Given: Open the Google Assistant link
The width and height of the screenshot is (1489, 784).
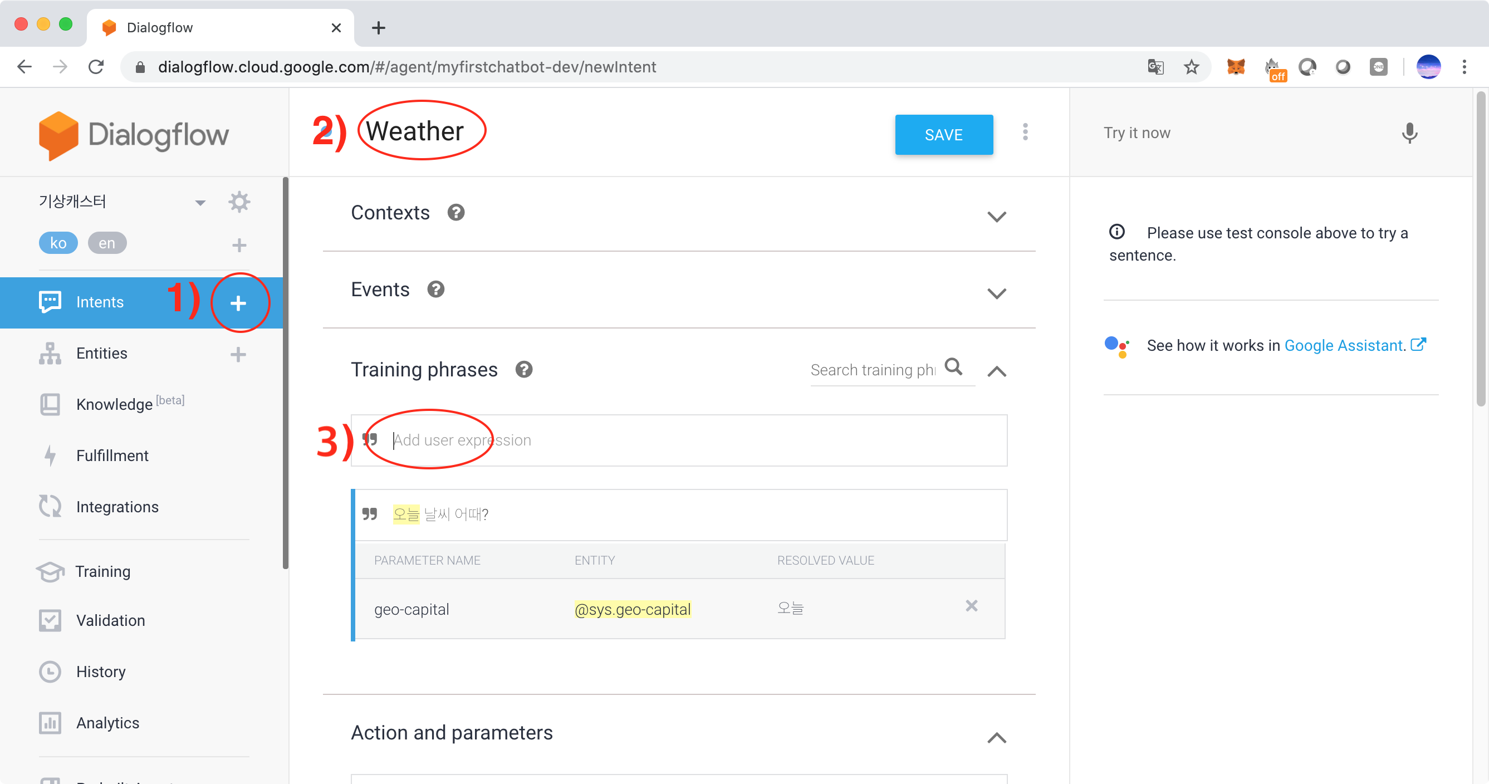Looking at the screenshot, I should [x=1344, y=345].
